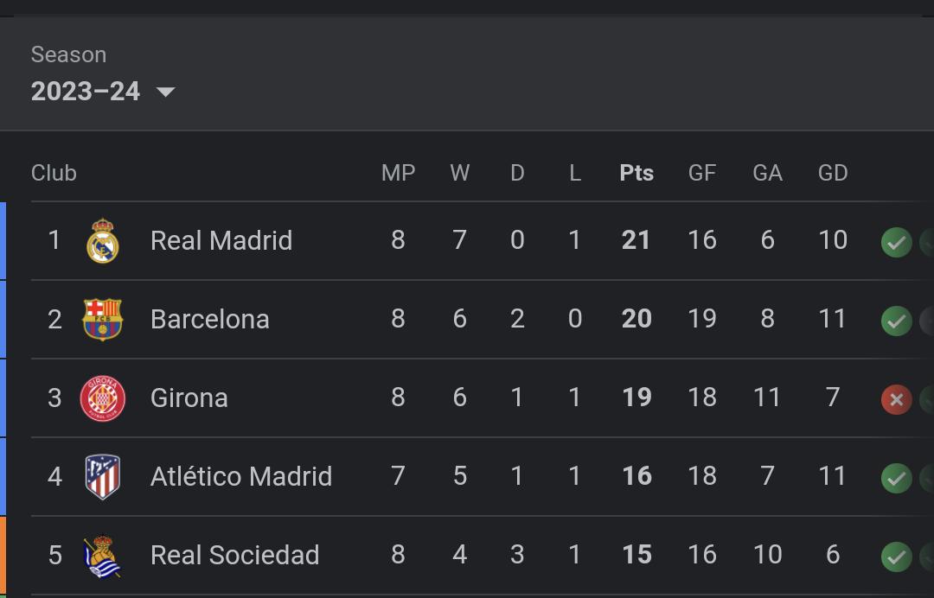
Task: Click Barcelona's green win checkmark
Action: tap(897, 321)
